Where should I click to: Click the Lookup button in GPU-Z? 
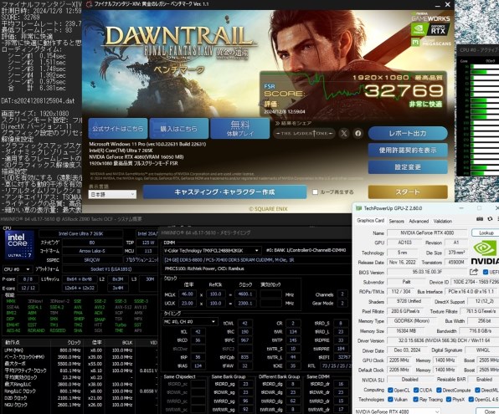tap(486, 233)
